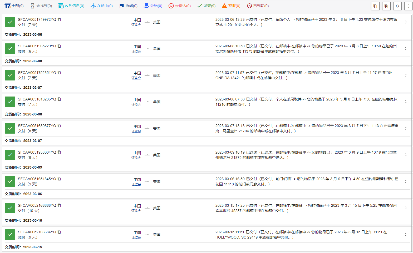
Task: Copy tracking number SFCAA0051749972YQ
Action: coord(59,19)
